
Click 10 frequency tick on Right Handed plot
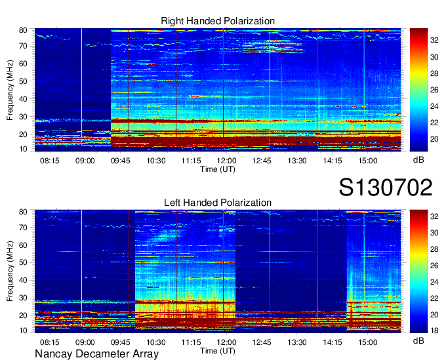coord(23,149)
